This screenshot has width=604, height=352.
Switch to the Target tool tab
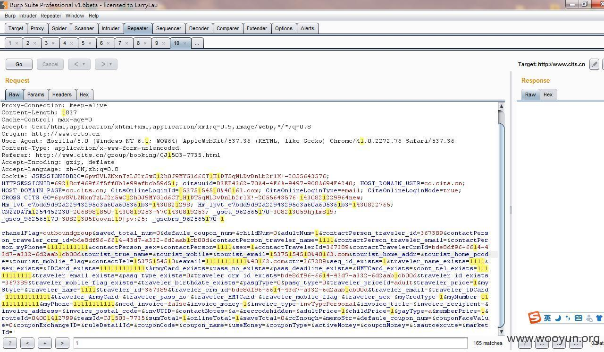pos(16,28)
